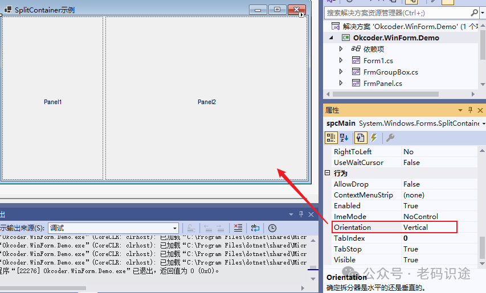Image resolution: width=486 pixels, height=293 pixels.
Task: Open the spcMain object selector dropdown
Action: click(483, 123)
